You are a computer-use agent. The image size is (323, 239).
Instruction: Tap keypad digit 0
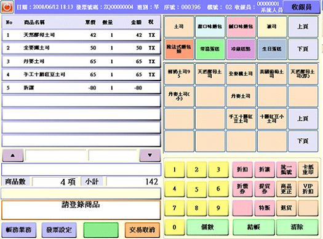[175, 227]
